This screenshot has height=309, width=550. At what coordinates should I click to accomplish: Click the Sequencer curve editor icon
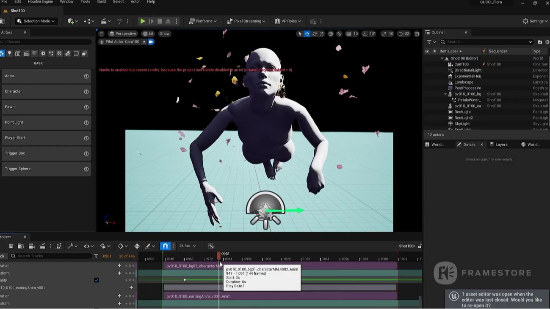point(211,246)
